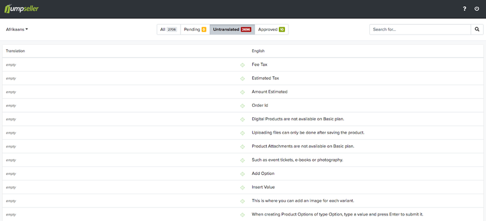Click the Jumpseller logo
Image resolution: width=486 pixels, height=221 pixels.
(21, 8)
